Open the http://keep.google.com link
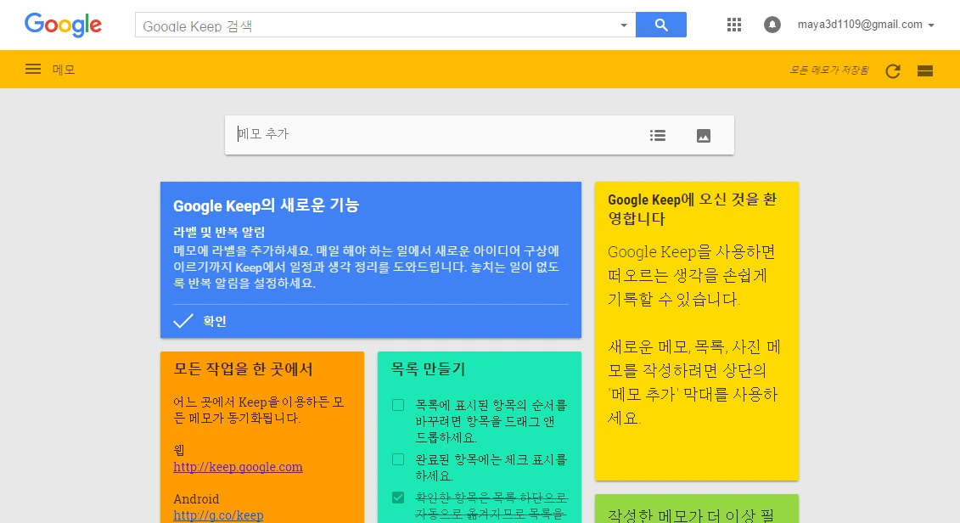Viewport: 960px width, 523px height. [x=238, y=467]
